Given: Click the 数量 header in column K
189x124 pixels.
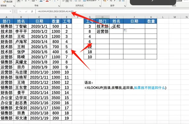Looking at the screenshot, I should (x=151, y=21).
